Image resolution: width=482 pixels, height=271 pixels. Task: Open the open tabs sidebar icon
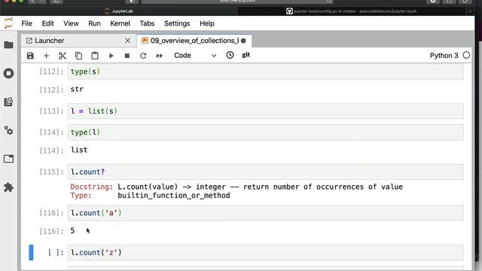[8, 159]
